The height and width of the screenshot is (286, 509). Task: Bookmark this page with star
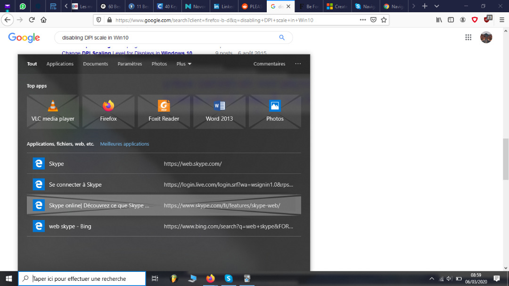click(384, 20)
